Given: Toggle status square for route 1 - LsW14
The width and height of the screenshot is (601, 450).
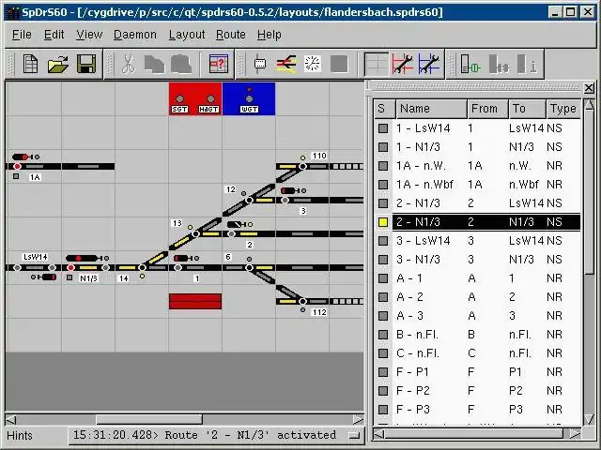Looking at the screenshot, I should [383, 128].
